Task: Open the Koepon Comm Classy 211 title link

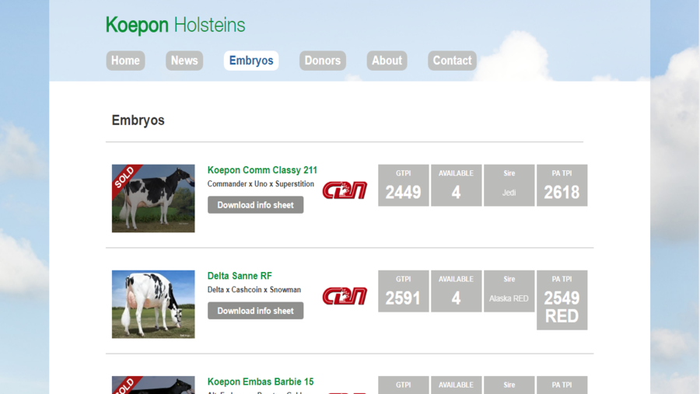Action: point(262,170)
